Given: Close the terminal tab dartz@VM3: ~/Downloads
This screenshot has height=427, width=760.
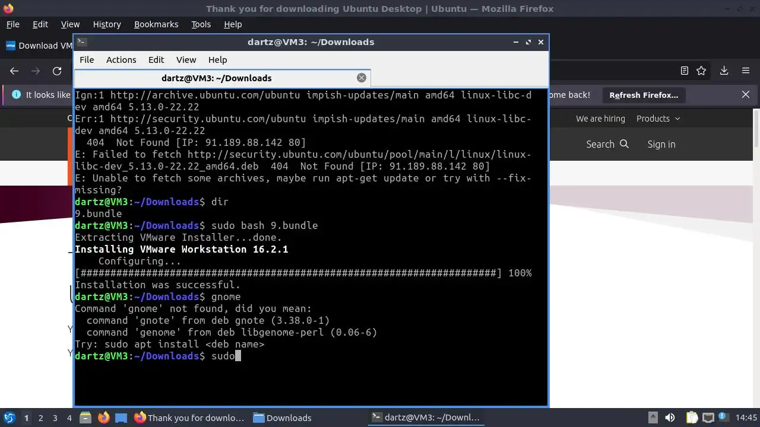Looking at the screenshot, I should coord(361,78).
